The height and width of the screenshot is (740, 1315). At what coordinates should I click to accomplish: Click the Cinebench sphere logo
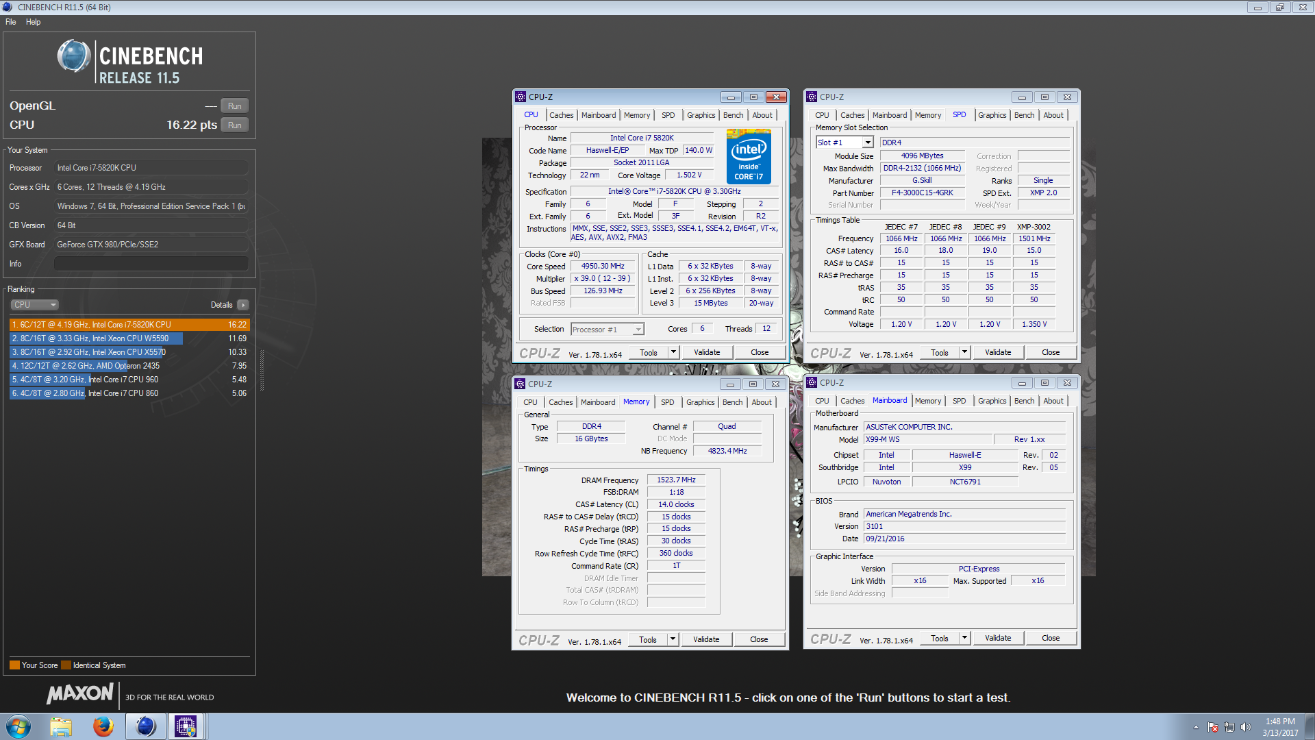[x=74, y=56]
